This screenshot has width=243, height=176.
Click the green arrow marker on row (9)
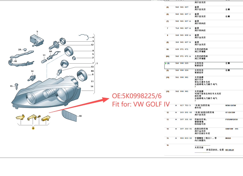click(166, 63)
